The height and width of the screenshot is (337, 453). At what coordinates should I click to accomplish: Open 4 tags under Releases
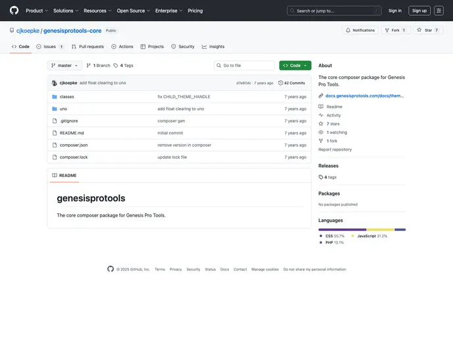[x=327, y=177]
